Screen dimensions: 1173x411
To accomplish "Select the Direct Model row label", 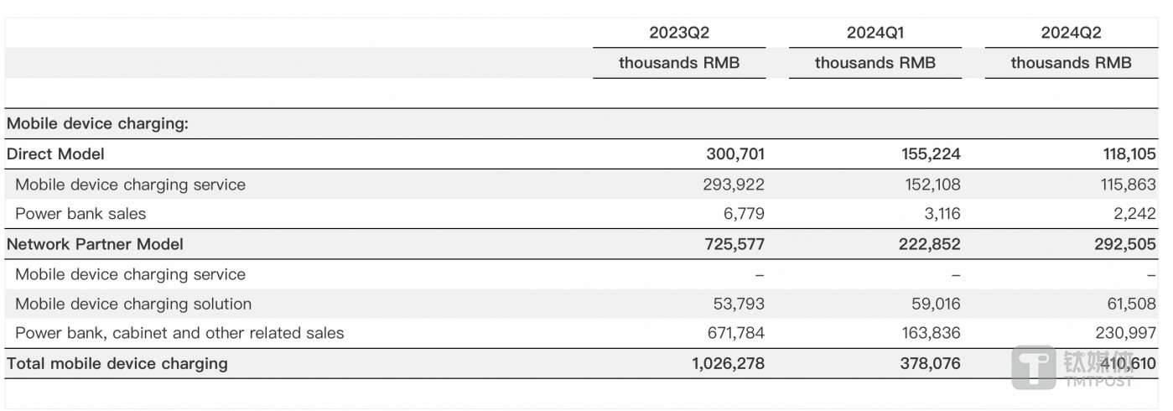I will (x=55, y=154).
